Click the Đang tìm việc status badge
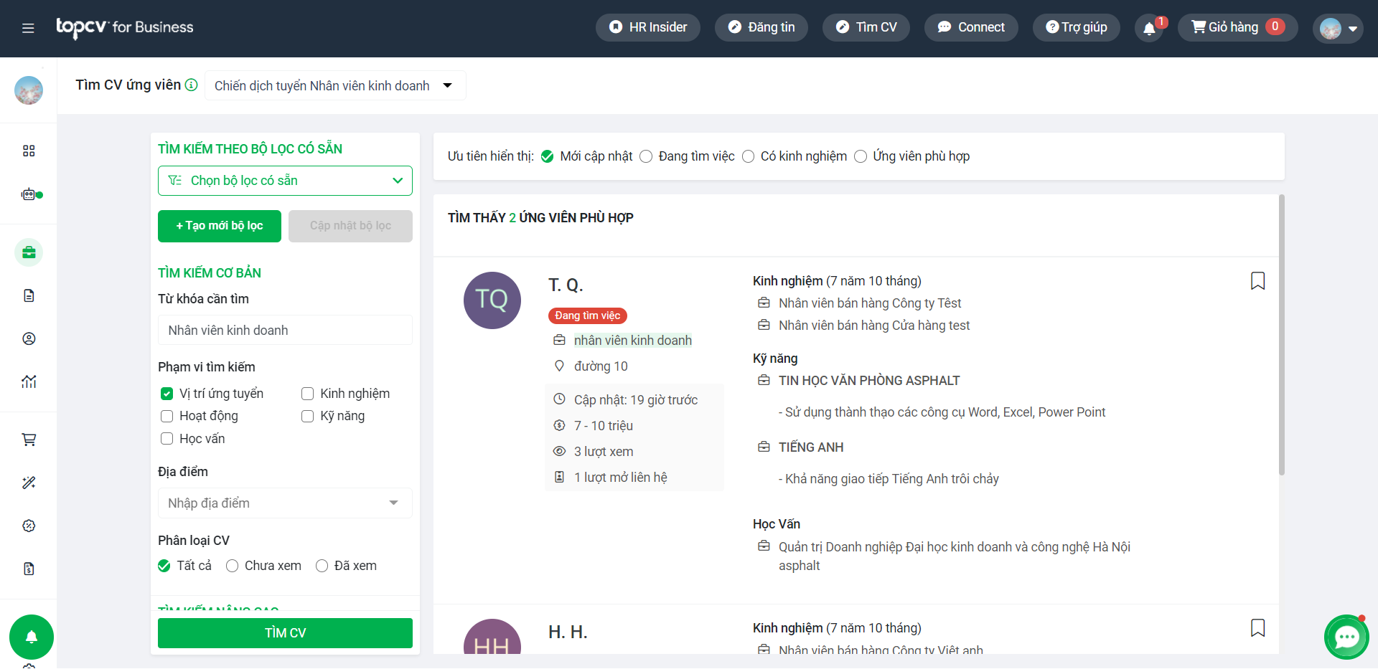The width and height of the screenshot is (1378, 669). click(x=588, y=315)
